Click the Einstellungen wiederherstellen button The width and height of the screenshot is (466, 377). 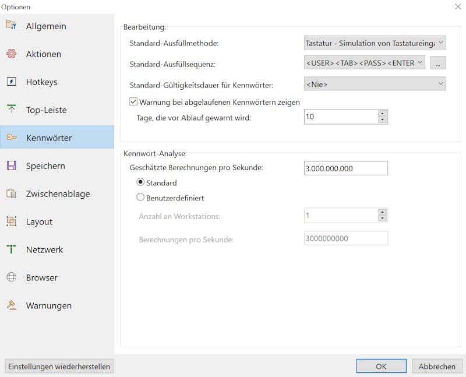[59, 367]
